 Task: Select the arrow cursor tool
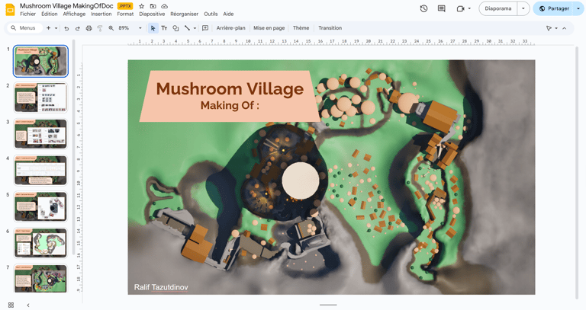(153, 28)
